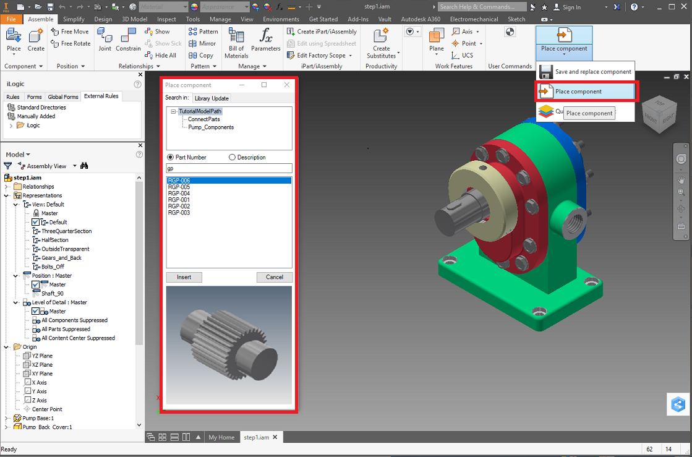Switch to the 3D Model ribbon tab
The image size is (692, 457).
[135, 19]
